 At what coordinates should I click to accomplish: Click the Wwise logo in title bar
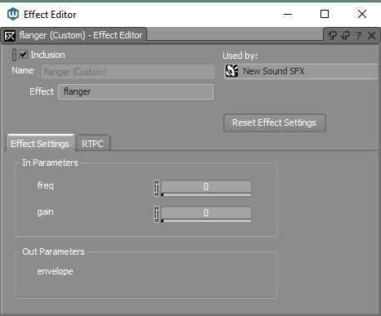click(13, 14)
